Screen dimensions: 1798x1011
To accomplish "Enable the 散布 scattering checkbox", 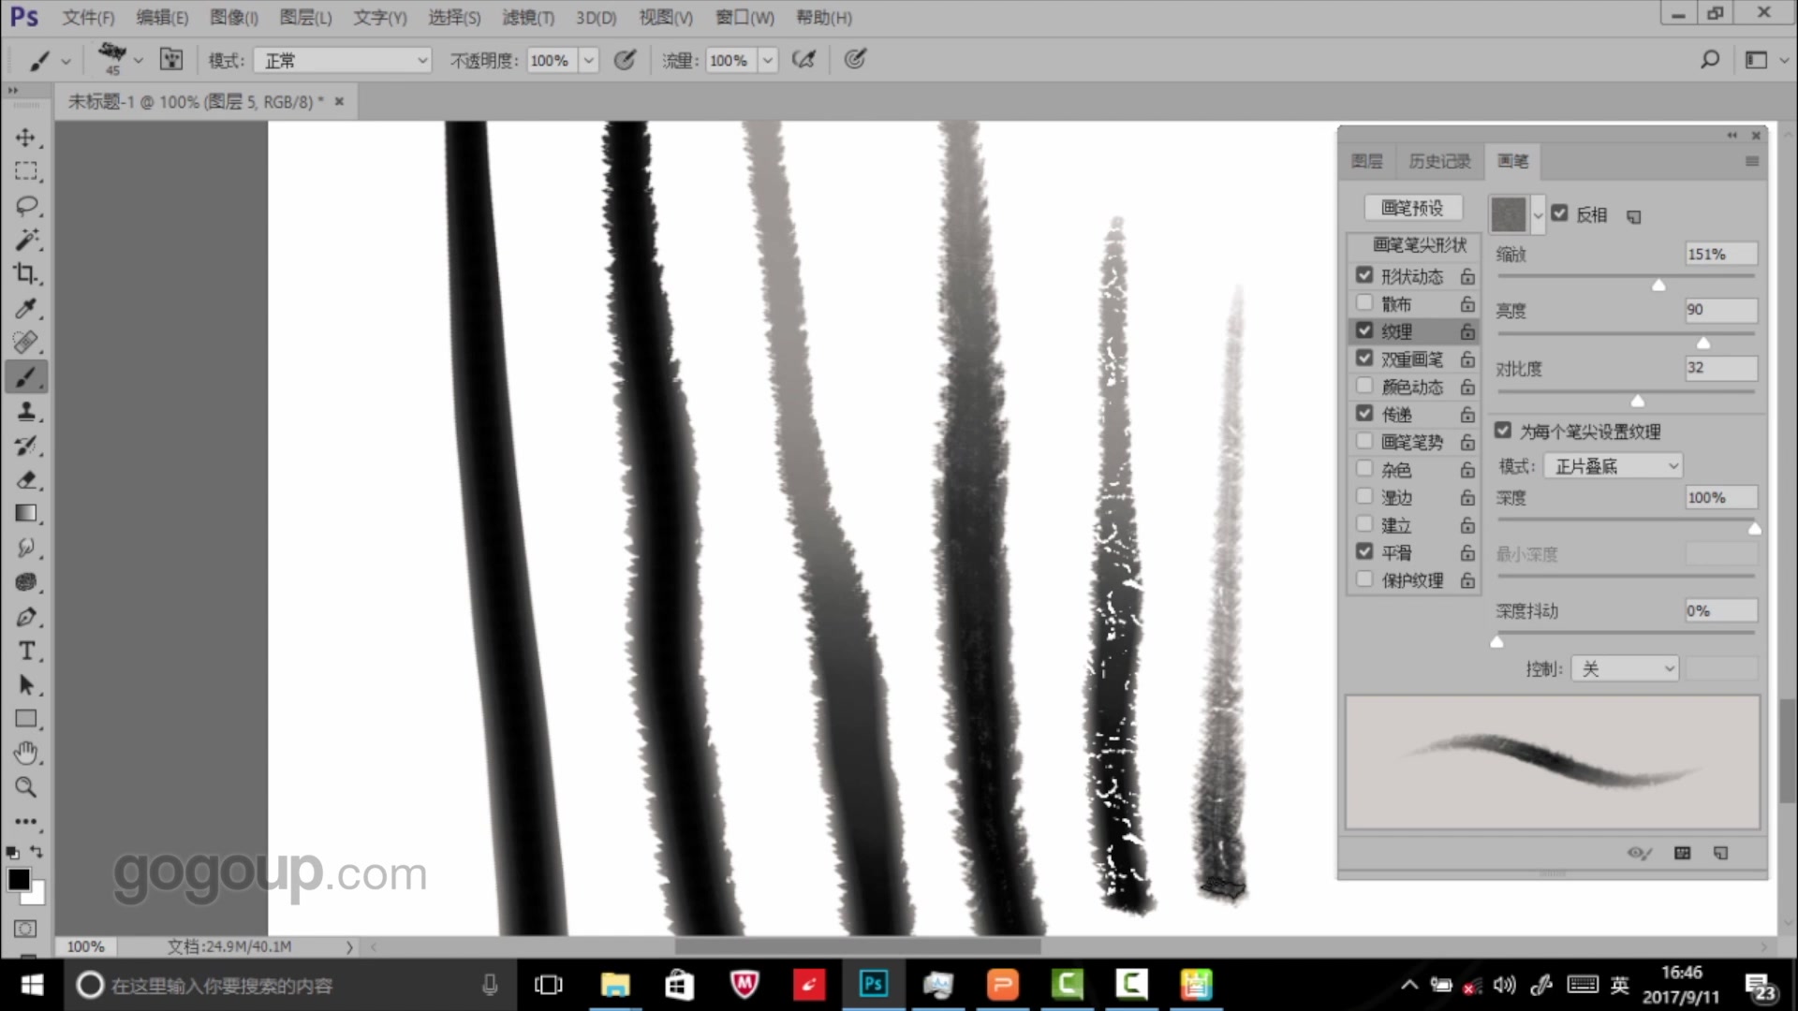I will click(1364, 303).
